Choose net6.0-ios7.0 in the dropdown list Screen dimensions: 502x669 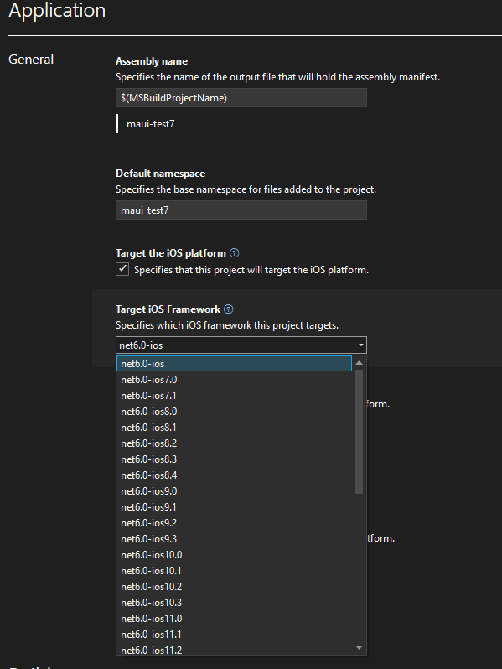pos(234,380)
